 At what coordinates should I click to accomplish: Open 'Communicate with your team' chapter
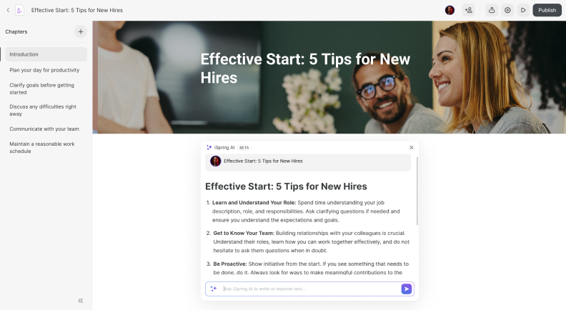[46, 129]
